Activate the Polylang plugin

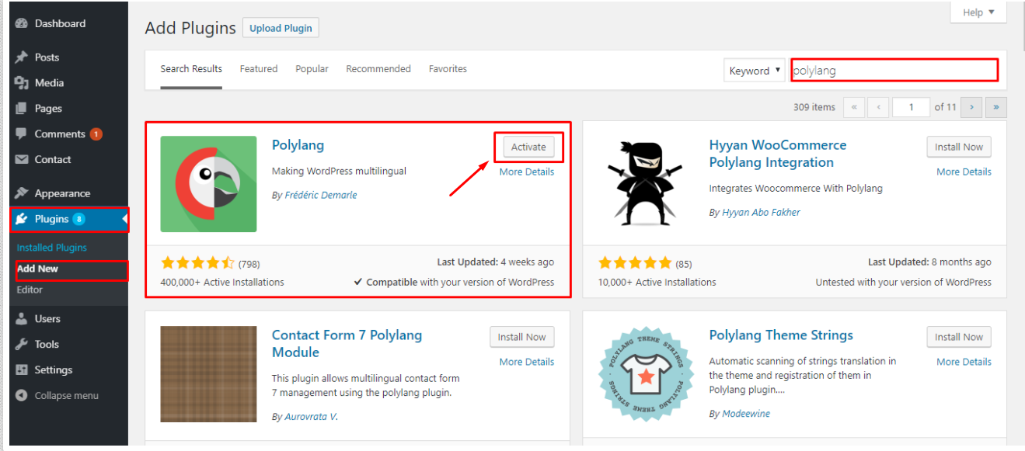point(528,147)
